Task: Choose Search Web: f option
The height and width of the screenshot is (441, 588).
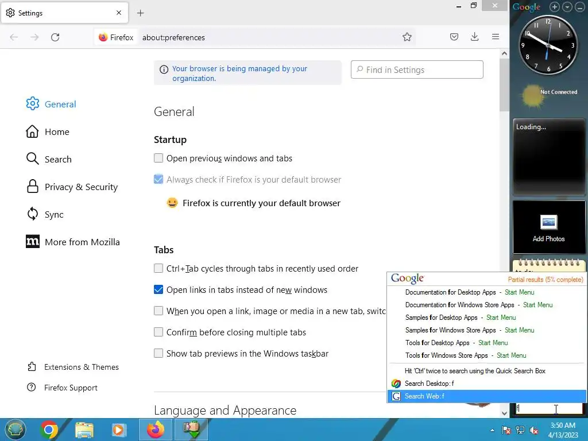Action: 486,396
